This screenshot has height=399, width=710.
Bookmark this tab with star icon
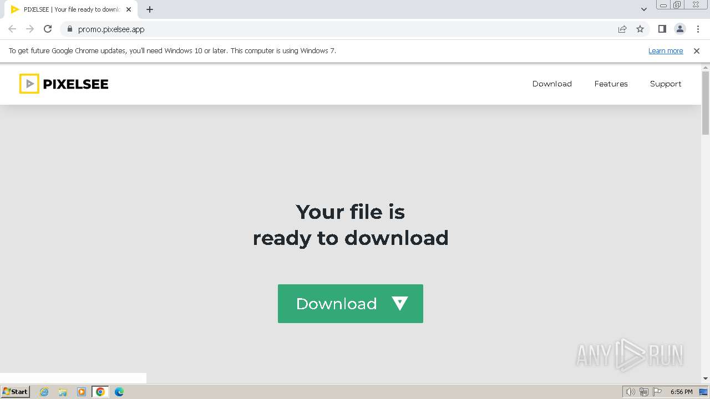tap(640, 29)
